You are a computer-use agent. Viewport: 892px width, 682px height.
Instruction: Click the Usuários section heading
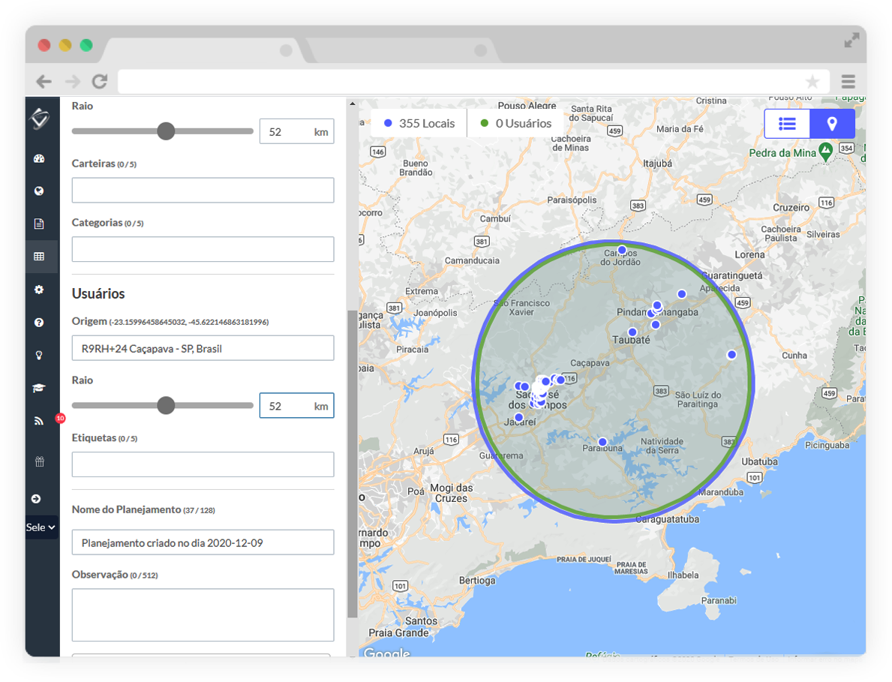click(x=98, y=293)
